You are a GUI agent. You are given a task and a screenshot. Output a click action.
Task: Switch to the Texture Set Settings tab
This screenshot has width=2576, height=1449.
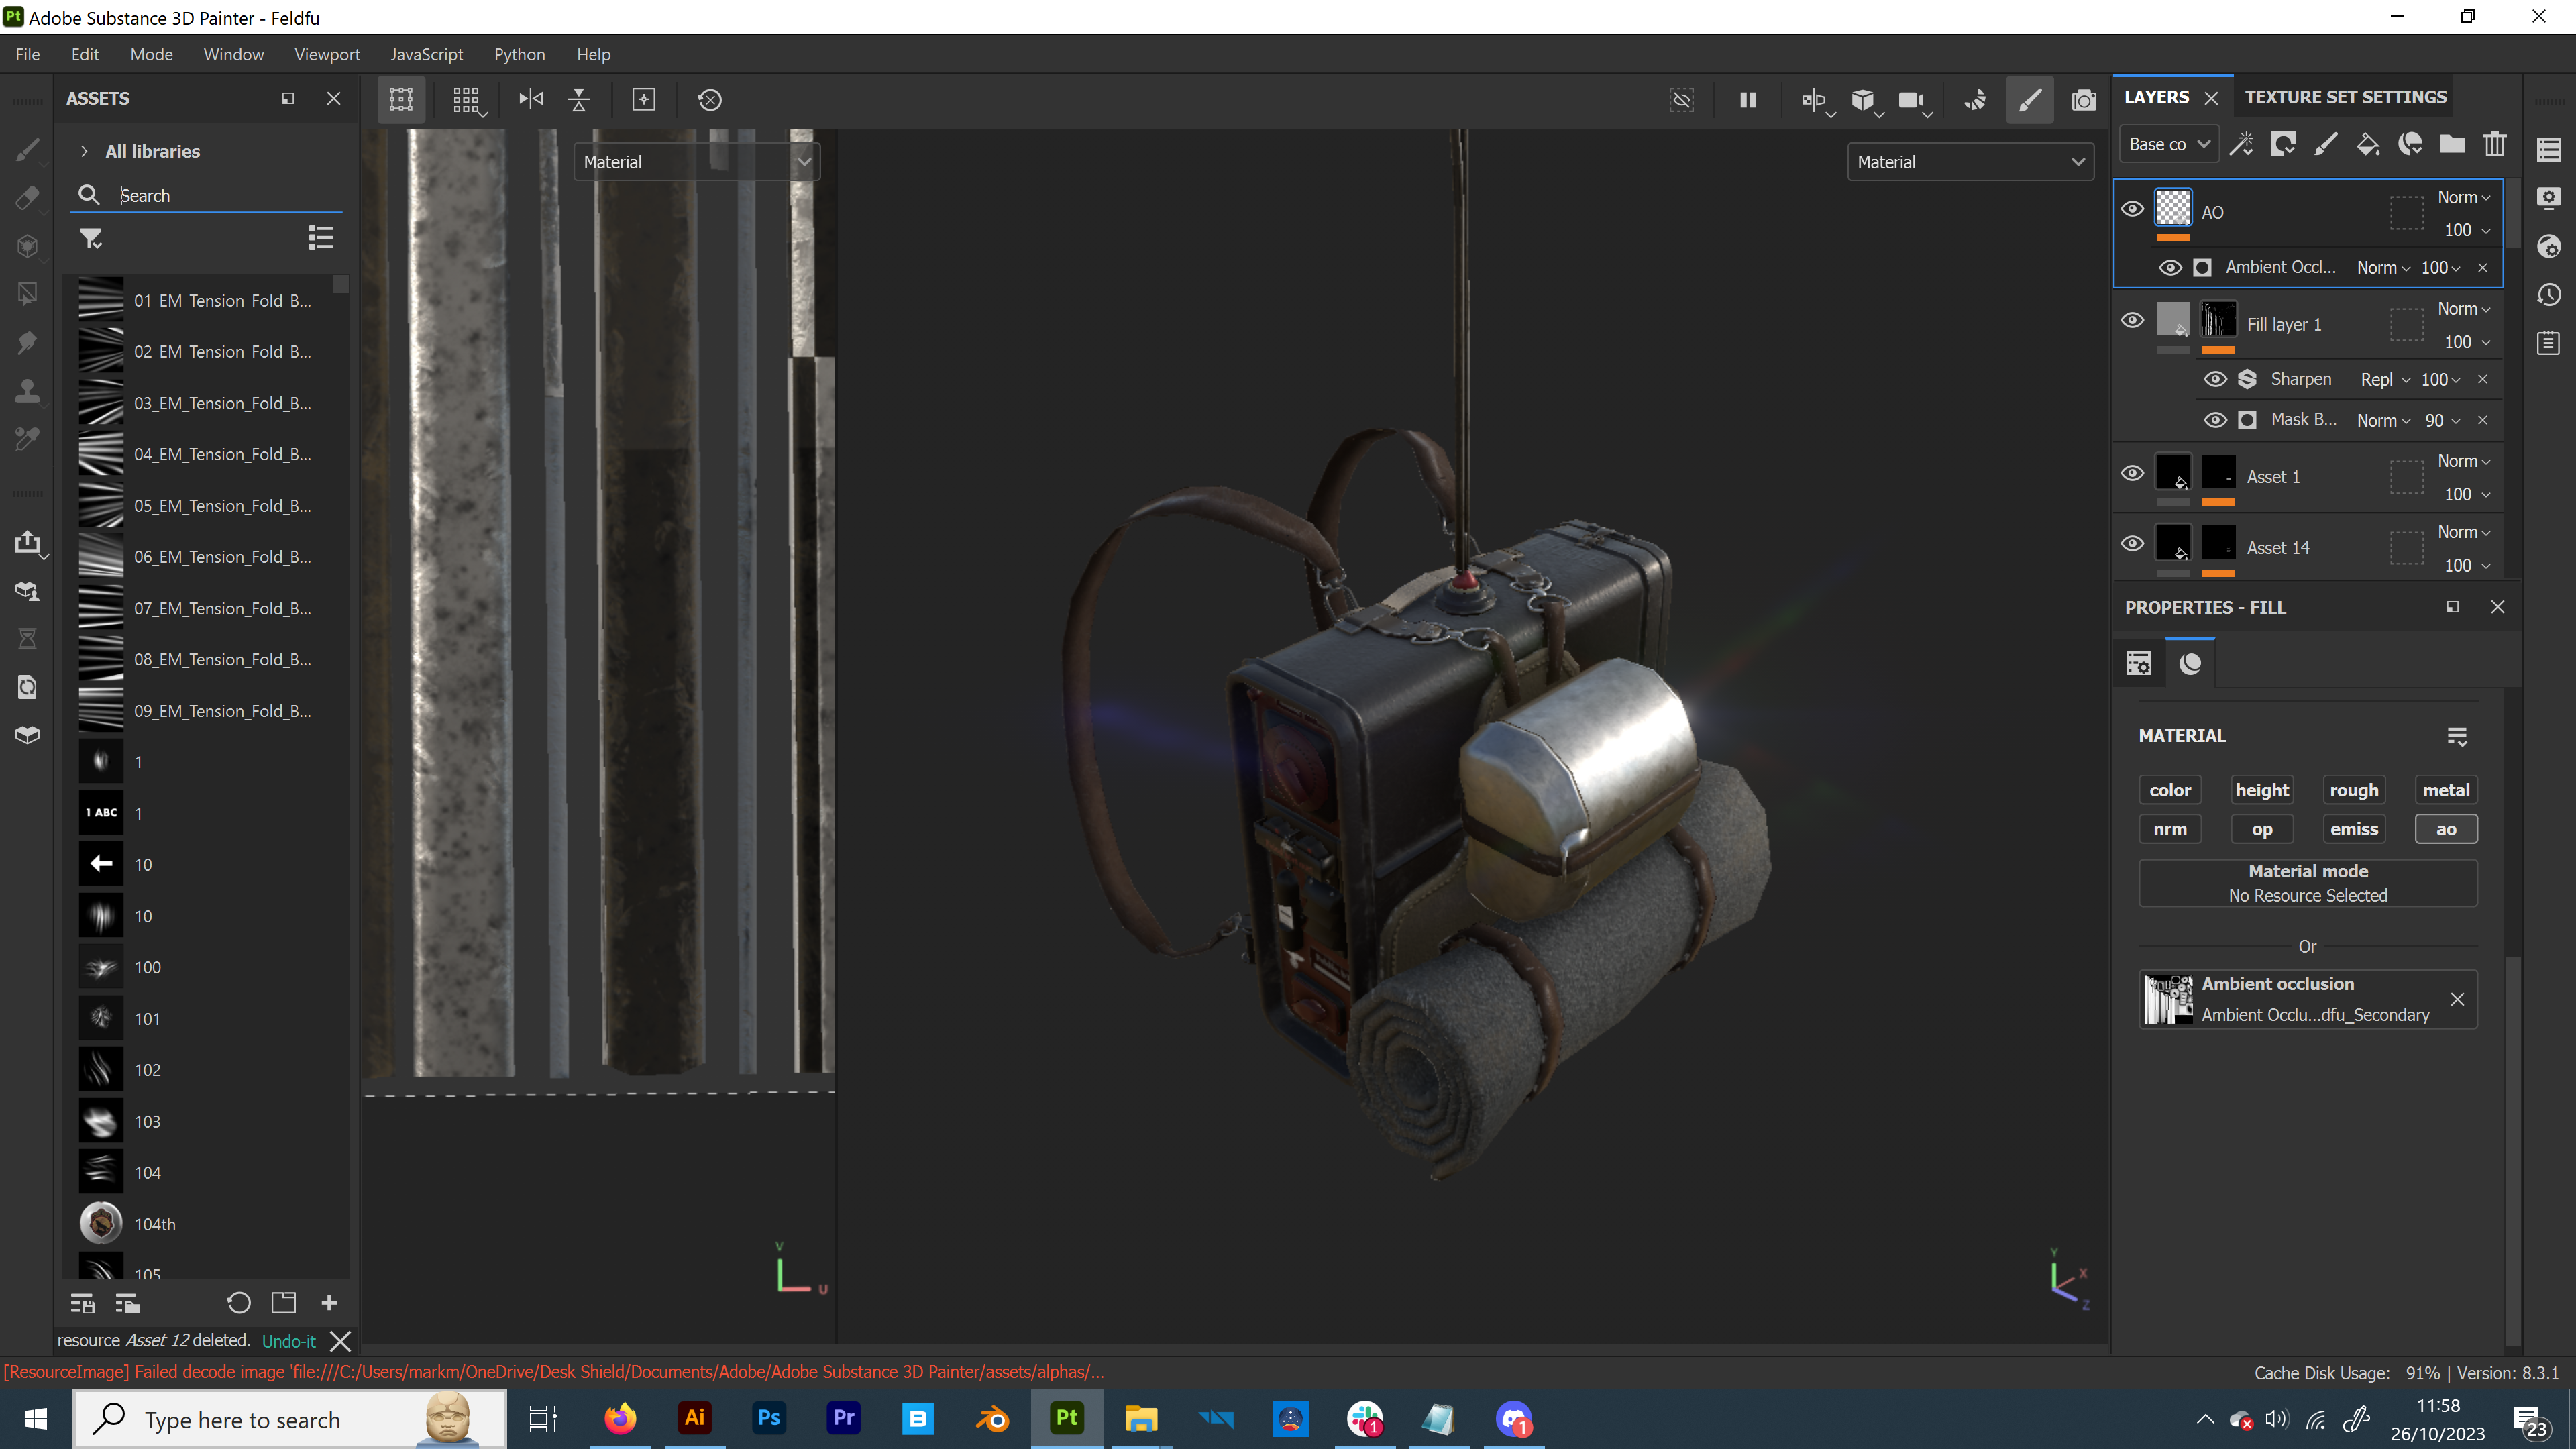click(2345, 97)
